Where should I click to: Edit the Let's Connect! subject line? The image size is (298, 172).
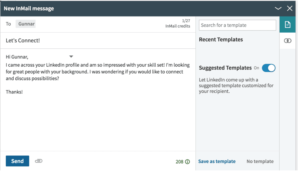[98, 41]
